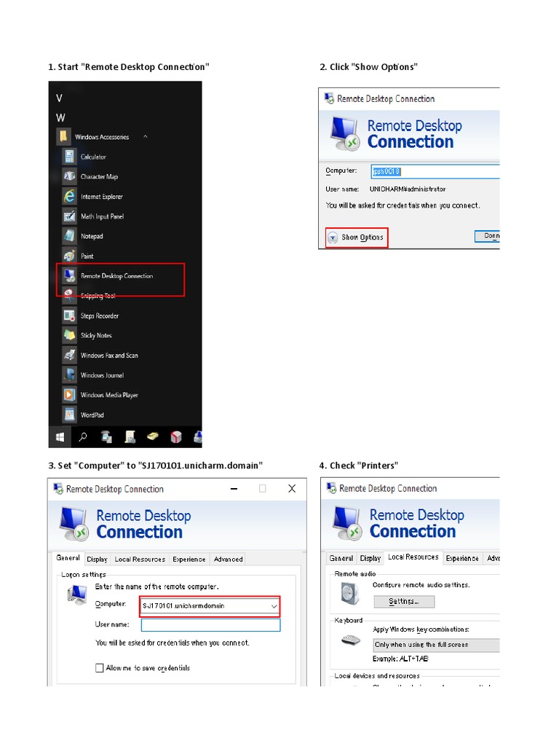Select Local Resources tab in step 4 dialog
Screen dimensions: 559x746
(413, 557)
